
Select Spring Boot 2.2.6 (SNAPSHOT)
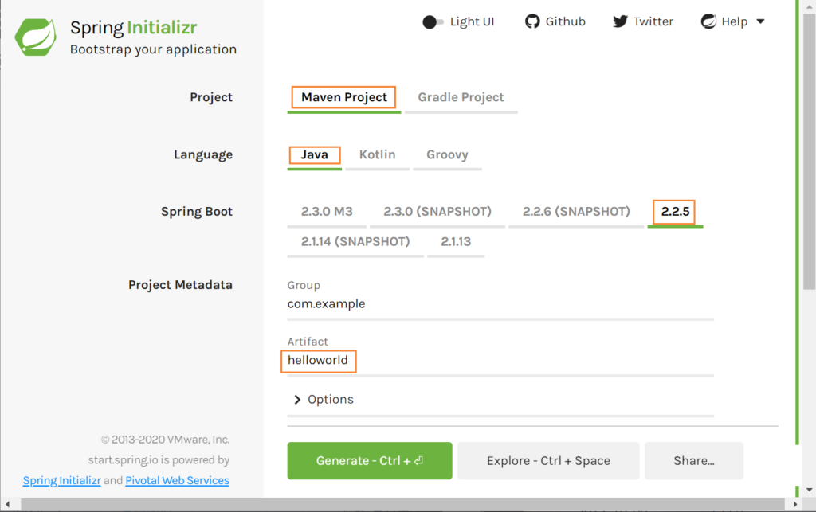[x=576, y=212]
